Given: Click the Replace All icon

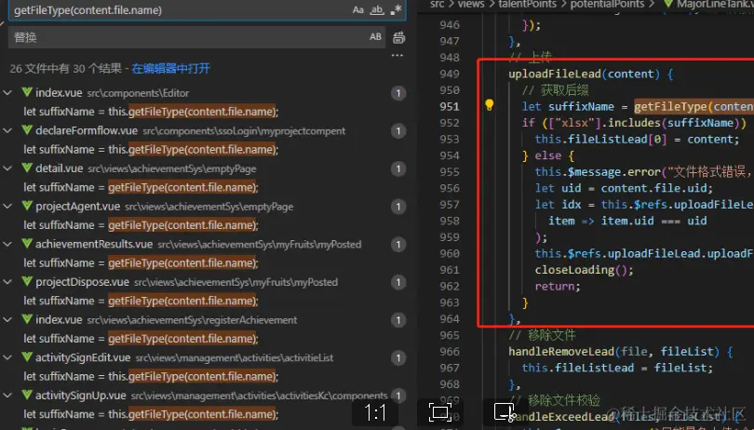Looking at the screenshot, I should click(x=398, y=37).
